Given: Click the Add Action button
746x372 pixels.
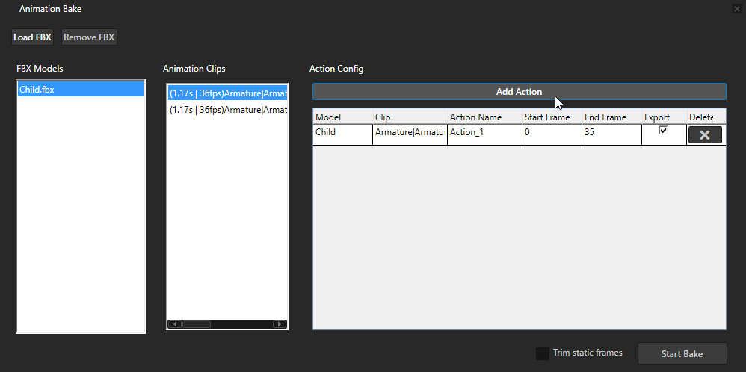Looking at the screenshot, I should point(519,92).
